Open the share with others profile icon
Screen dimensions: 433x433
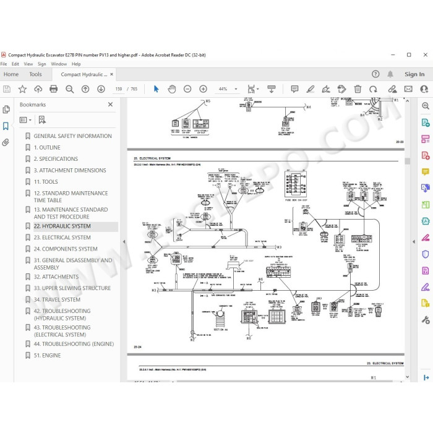coord(424,89)
